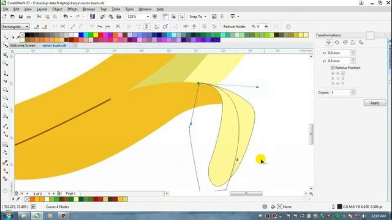Screen dimensions: 392x220
Task: Click the Undo arrow icon
Action: pos(66,16)
